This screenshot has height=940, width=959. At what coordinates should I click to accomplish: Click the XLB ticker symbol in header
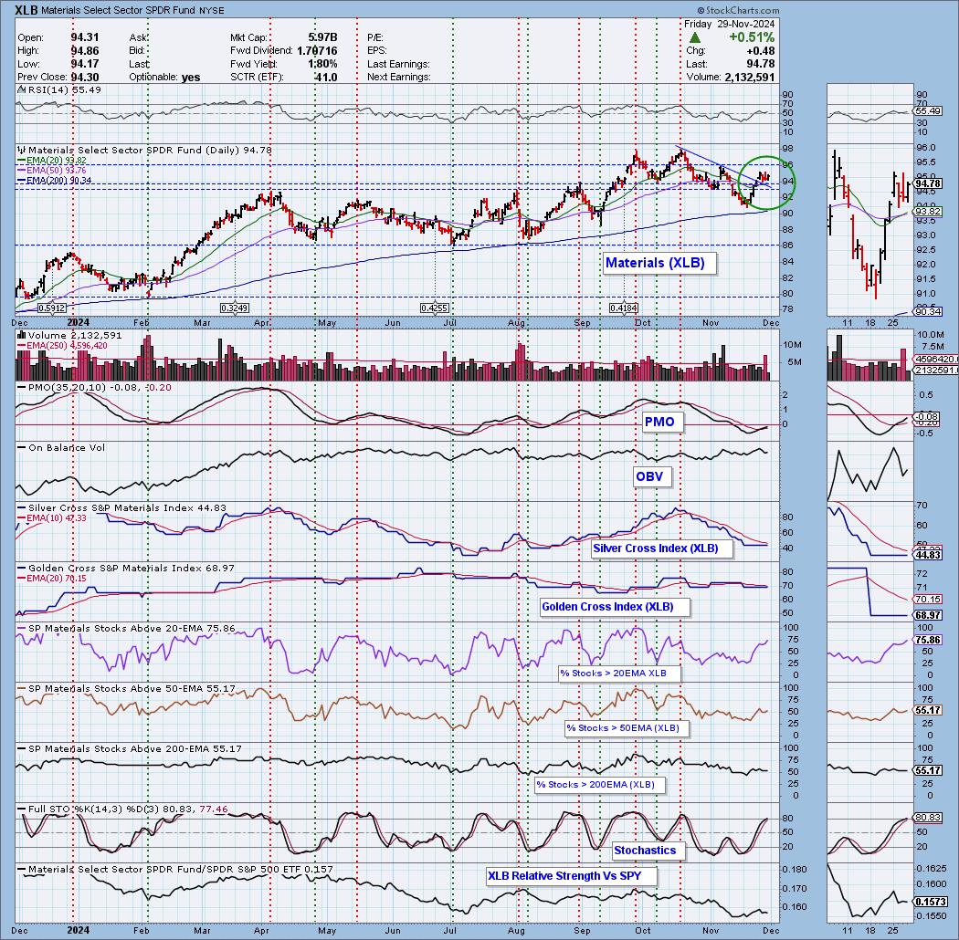[26, 10]
